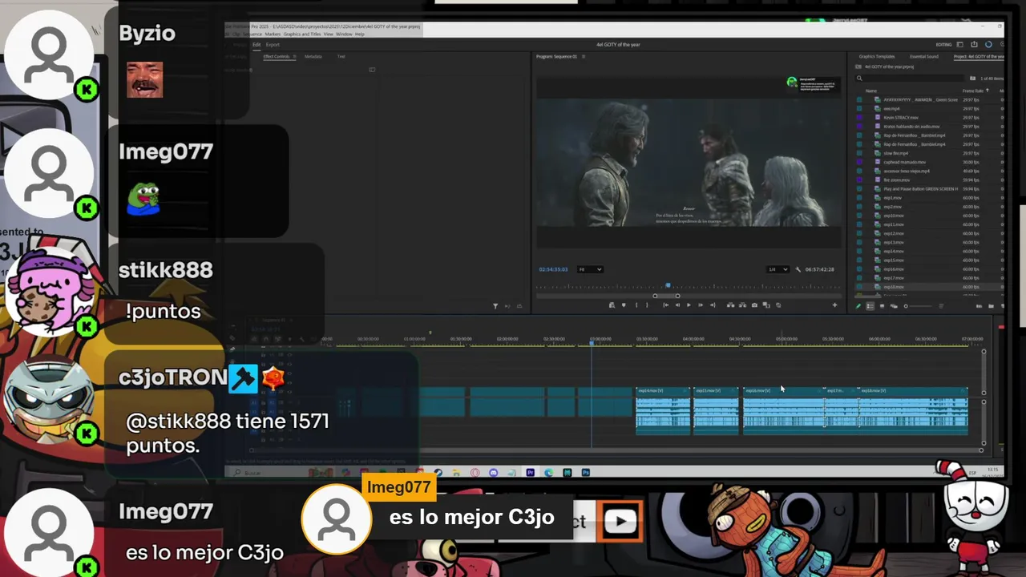Click the Mark In bracket icon
This screenshot has height=577, width=1026.
tap(636, 305)
